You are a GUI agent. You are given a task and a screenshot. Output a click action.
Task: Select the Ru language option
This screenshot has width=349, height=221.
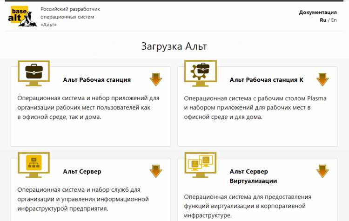(x=323, y=20)
